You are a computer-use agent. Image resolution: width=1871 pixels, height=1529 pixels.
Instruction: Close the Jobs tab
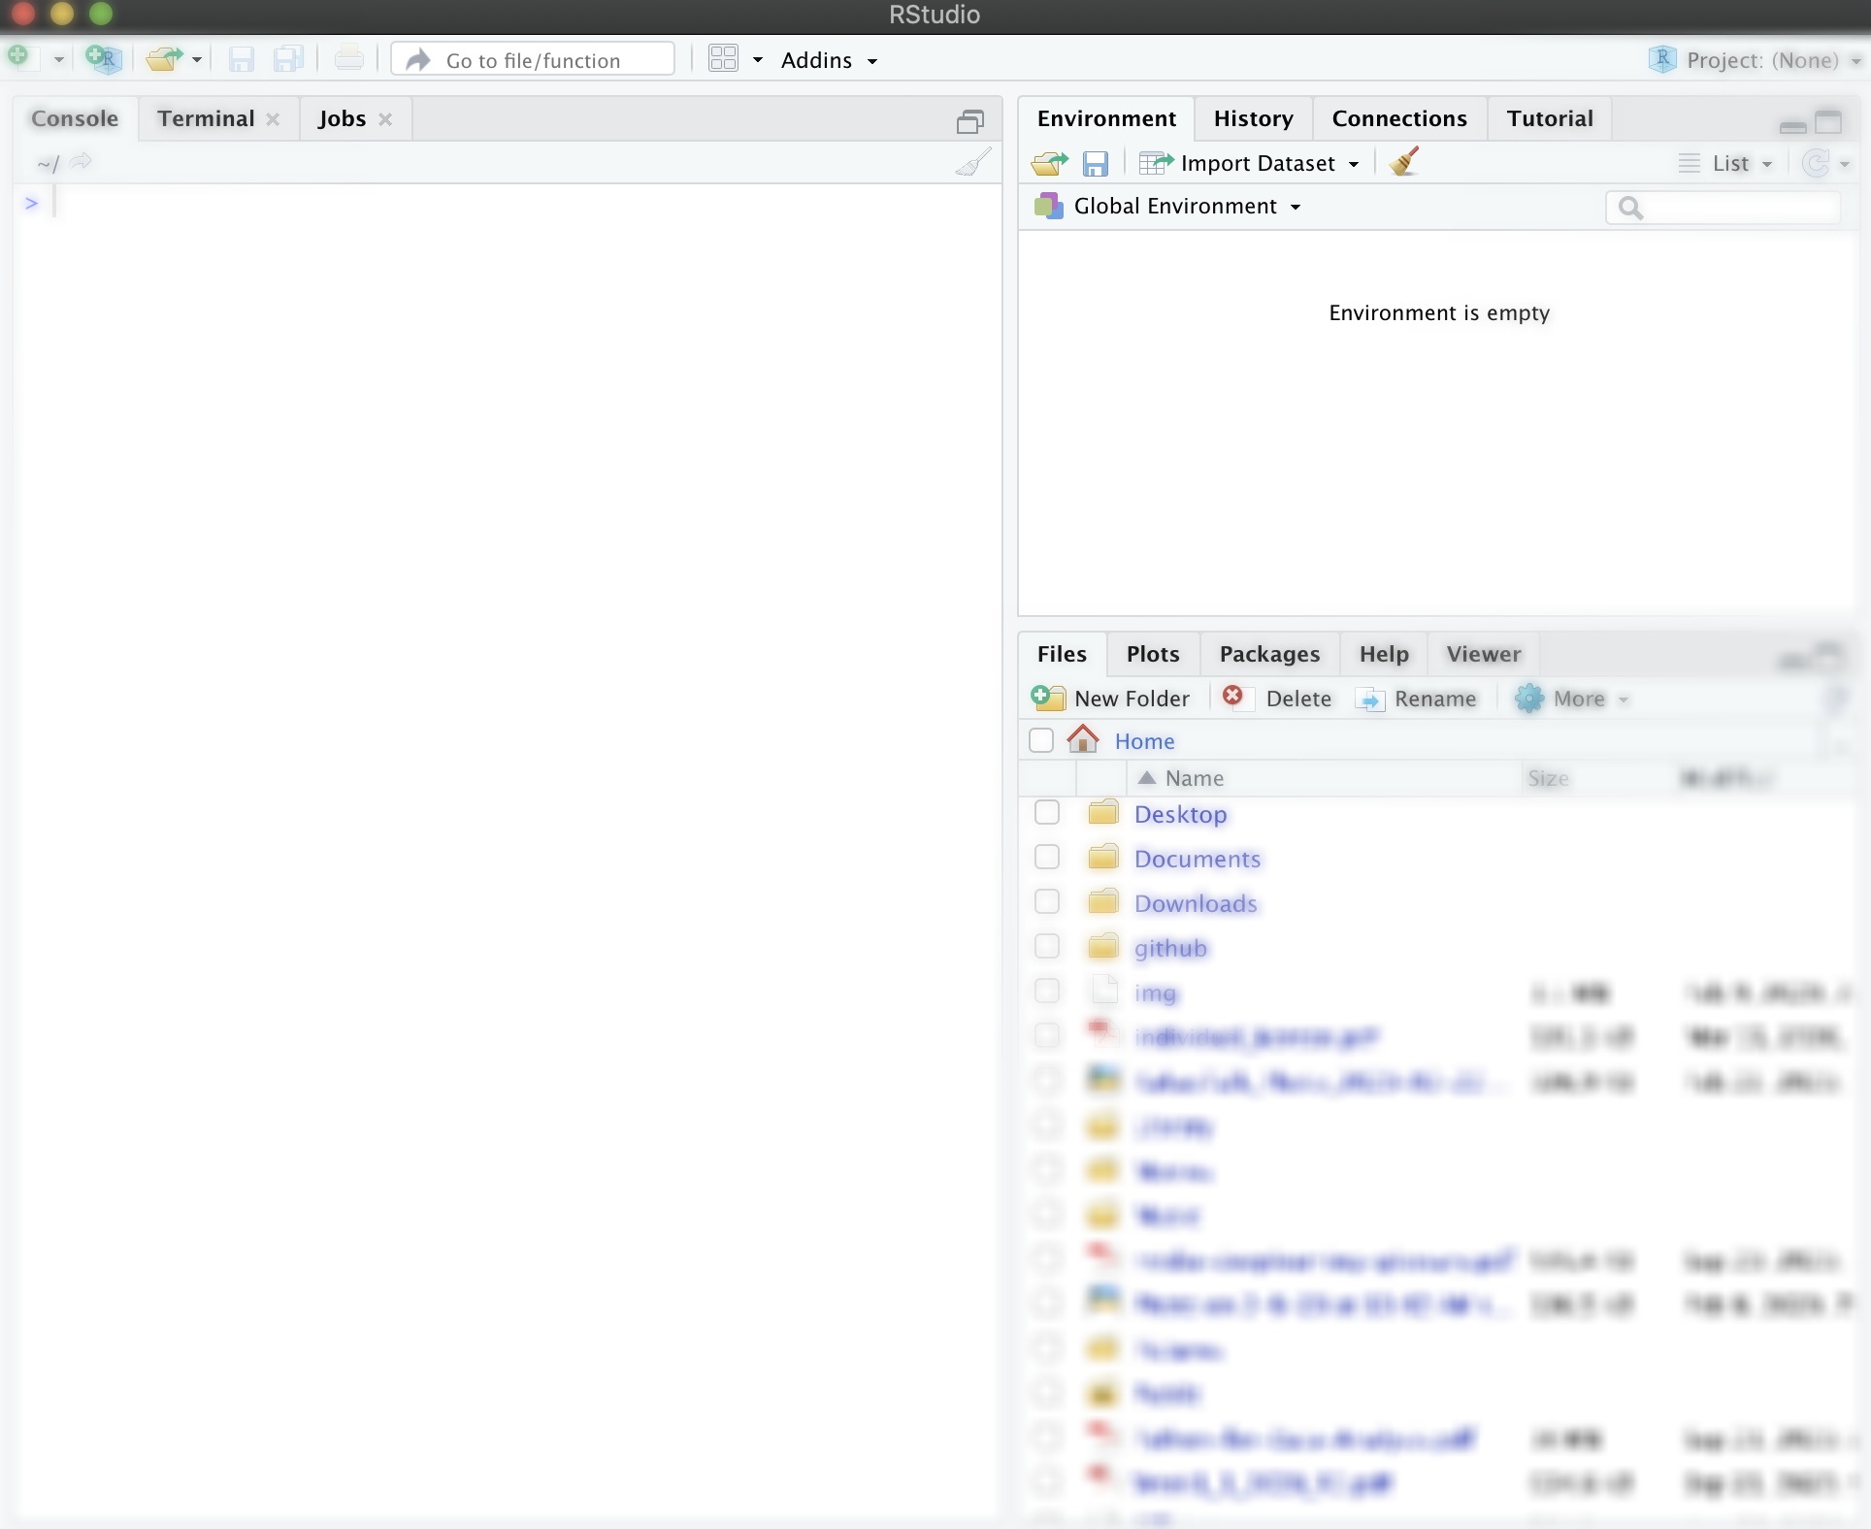(385, 119)
